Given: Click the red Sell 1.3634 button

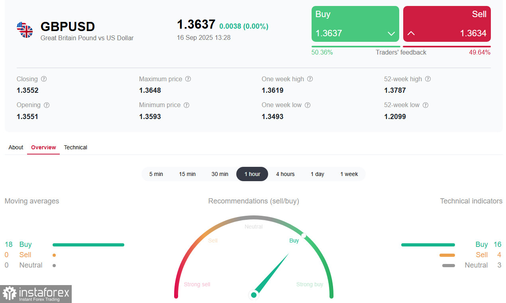Looking at the screenshot, I should point(447,24).
